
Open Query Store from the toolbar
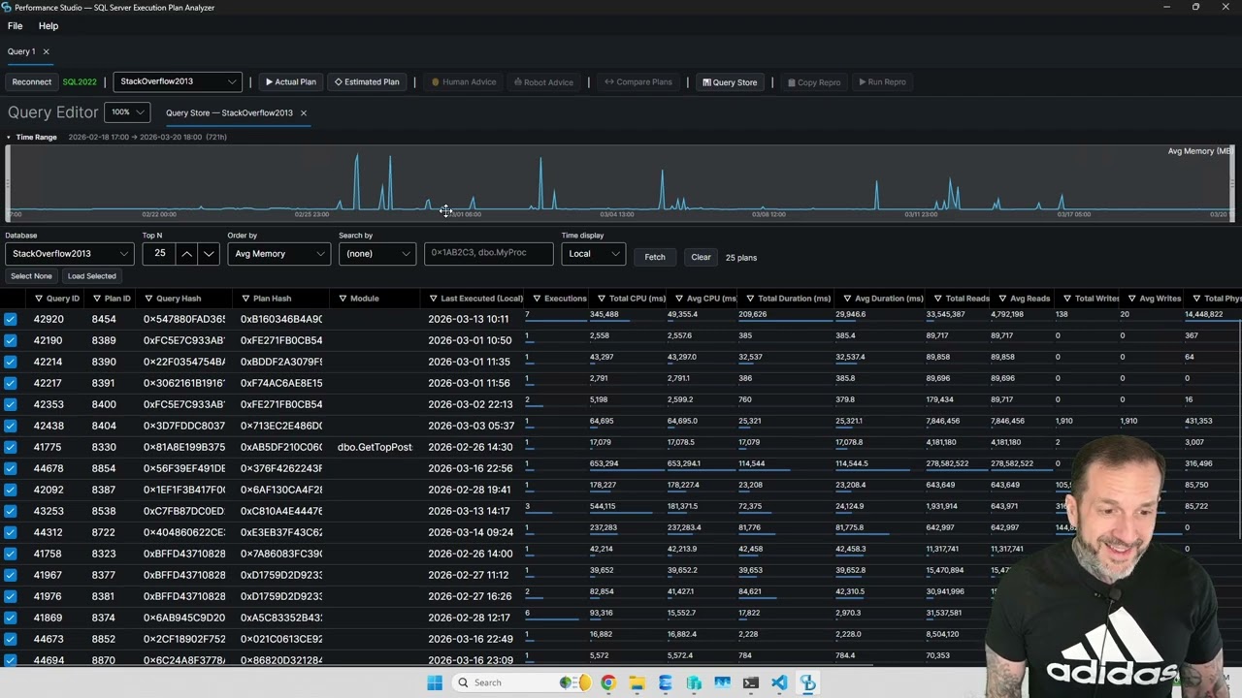coord(730,82)
